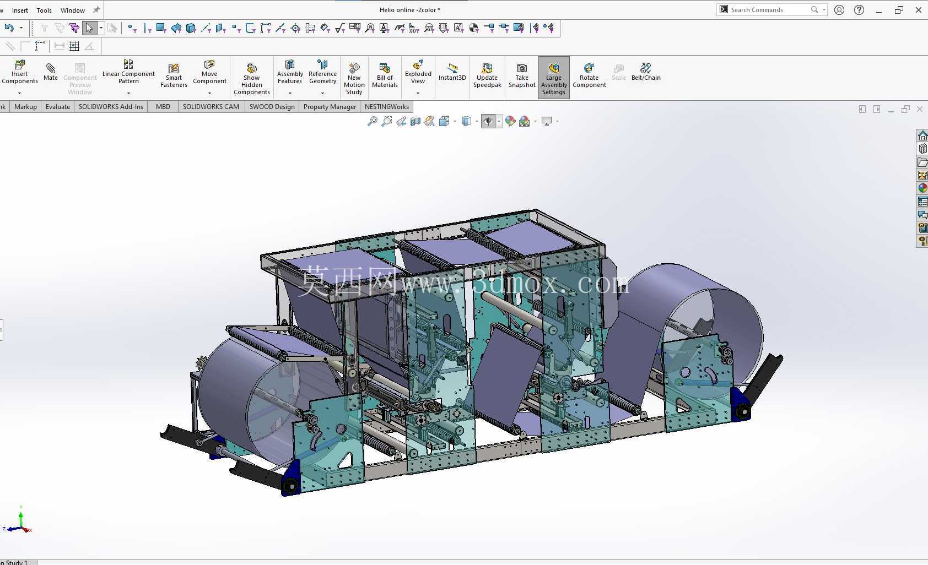The image size is (928, 565).
Task: Select Move Component tool
Action: click(209, 72)
